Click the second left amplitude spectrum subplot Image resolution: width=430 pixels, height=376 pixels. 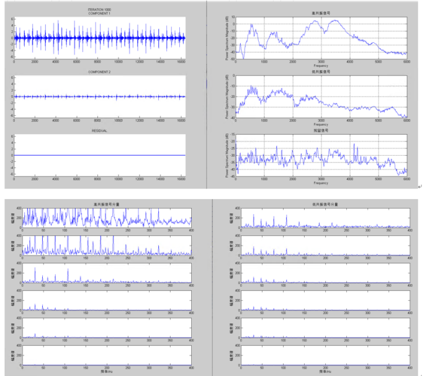[x=107, y=245]
